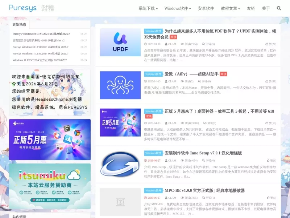Viewport: 290px width, 218px height.
Task: Click author CLAM on AiPy article
Action: pyautogui.click(x=170, y=81)
